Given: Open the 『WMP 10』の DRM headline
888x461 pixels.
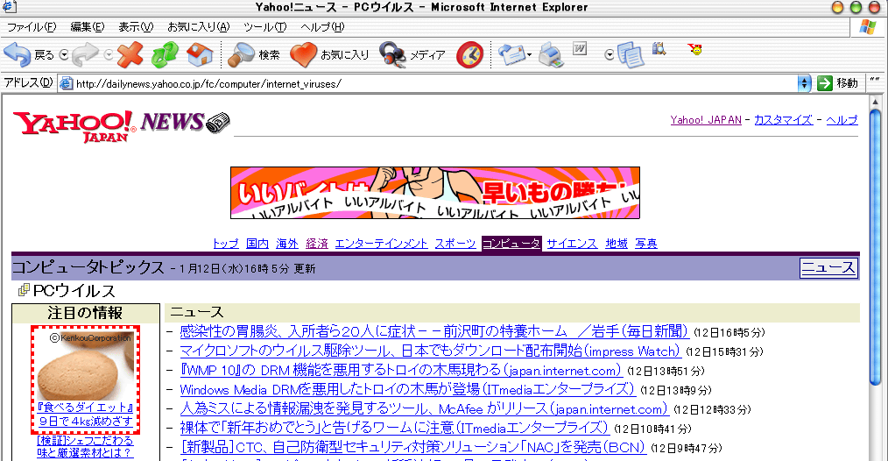Looking at the screenshot, I should point(401,370).
